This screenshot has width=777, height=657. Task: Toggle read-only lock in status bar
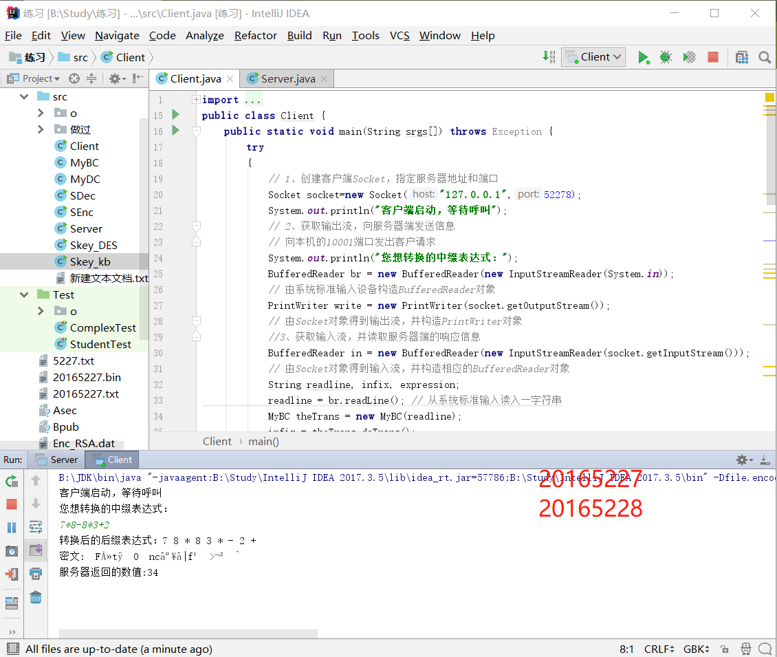725,649
